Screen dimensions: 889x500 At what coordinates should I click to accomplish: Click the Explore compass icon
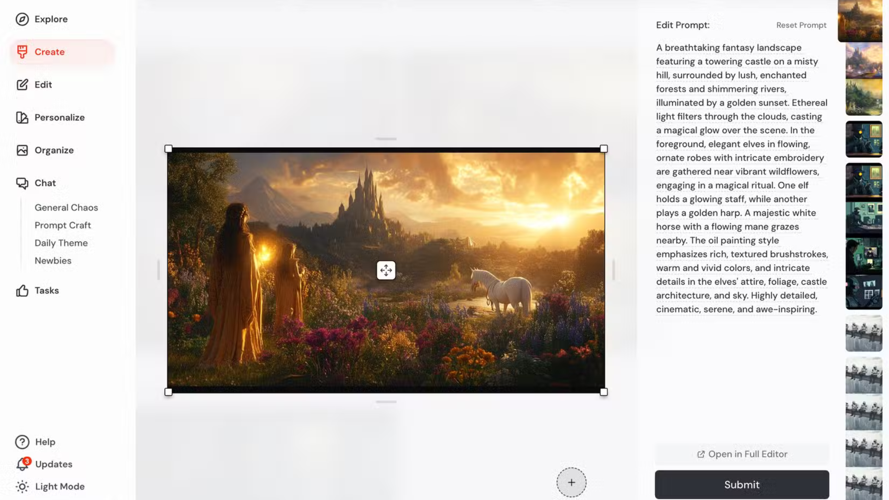(22, 19)
